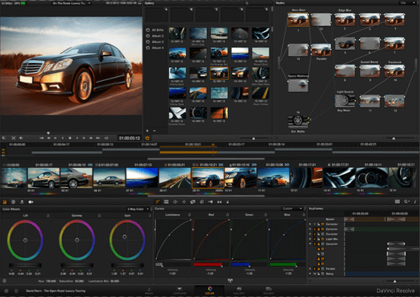Open the Curves palette icon
420x297 pixels.
pyautogui.click(x=158, y=202)
